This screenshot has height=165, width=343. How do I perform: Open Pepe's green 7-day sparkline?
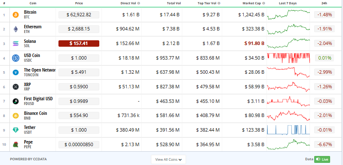click(x=288, y=144)
